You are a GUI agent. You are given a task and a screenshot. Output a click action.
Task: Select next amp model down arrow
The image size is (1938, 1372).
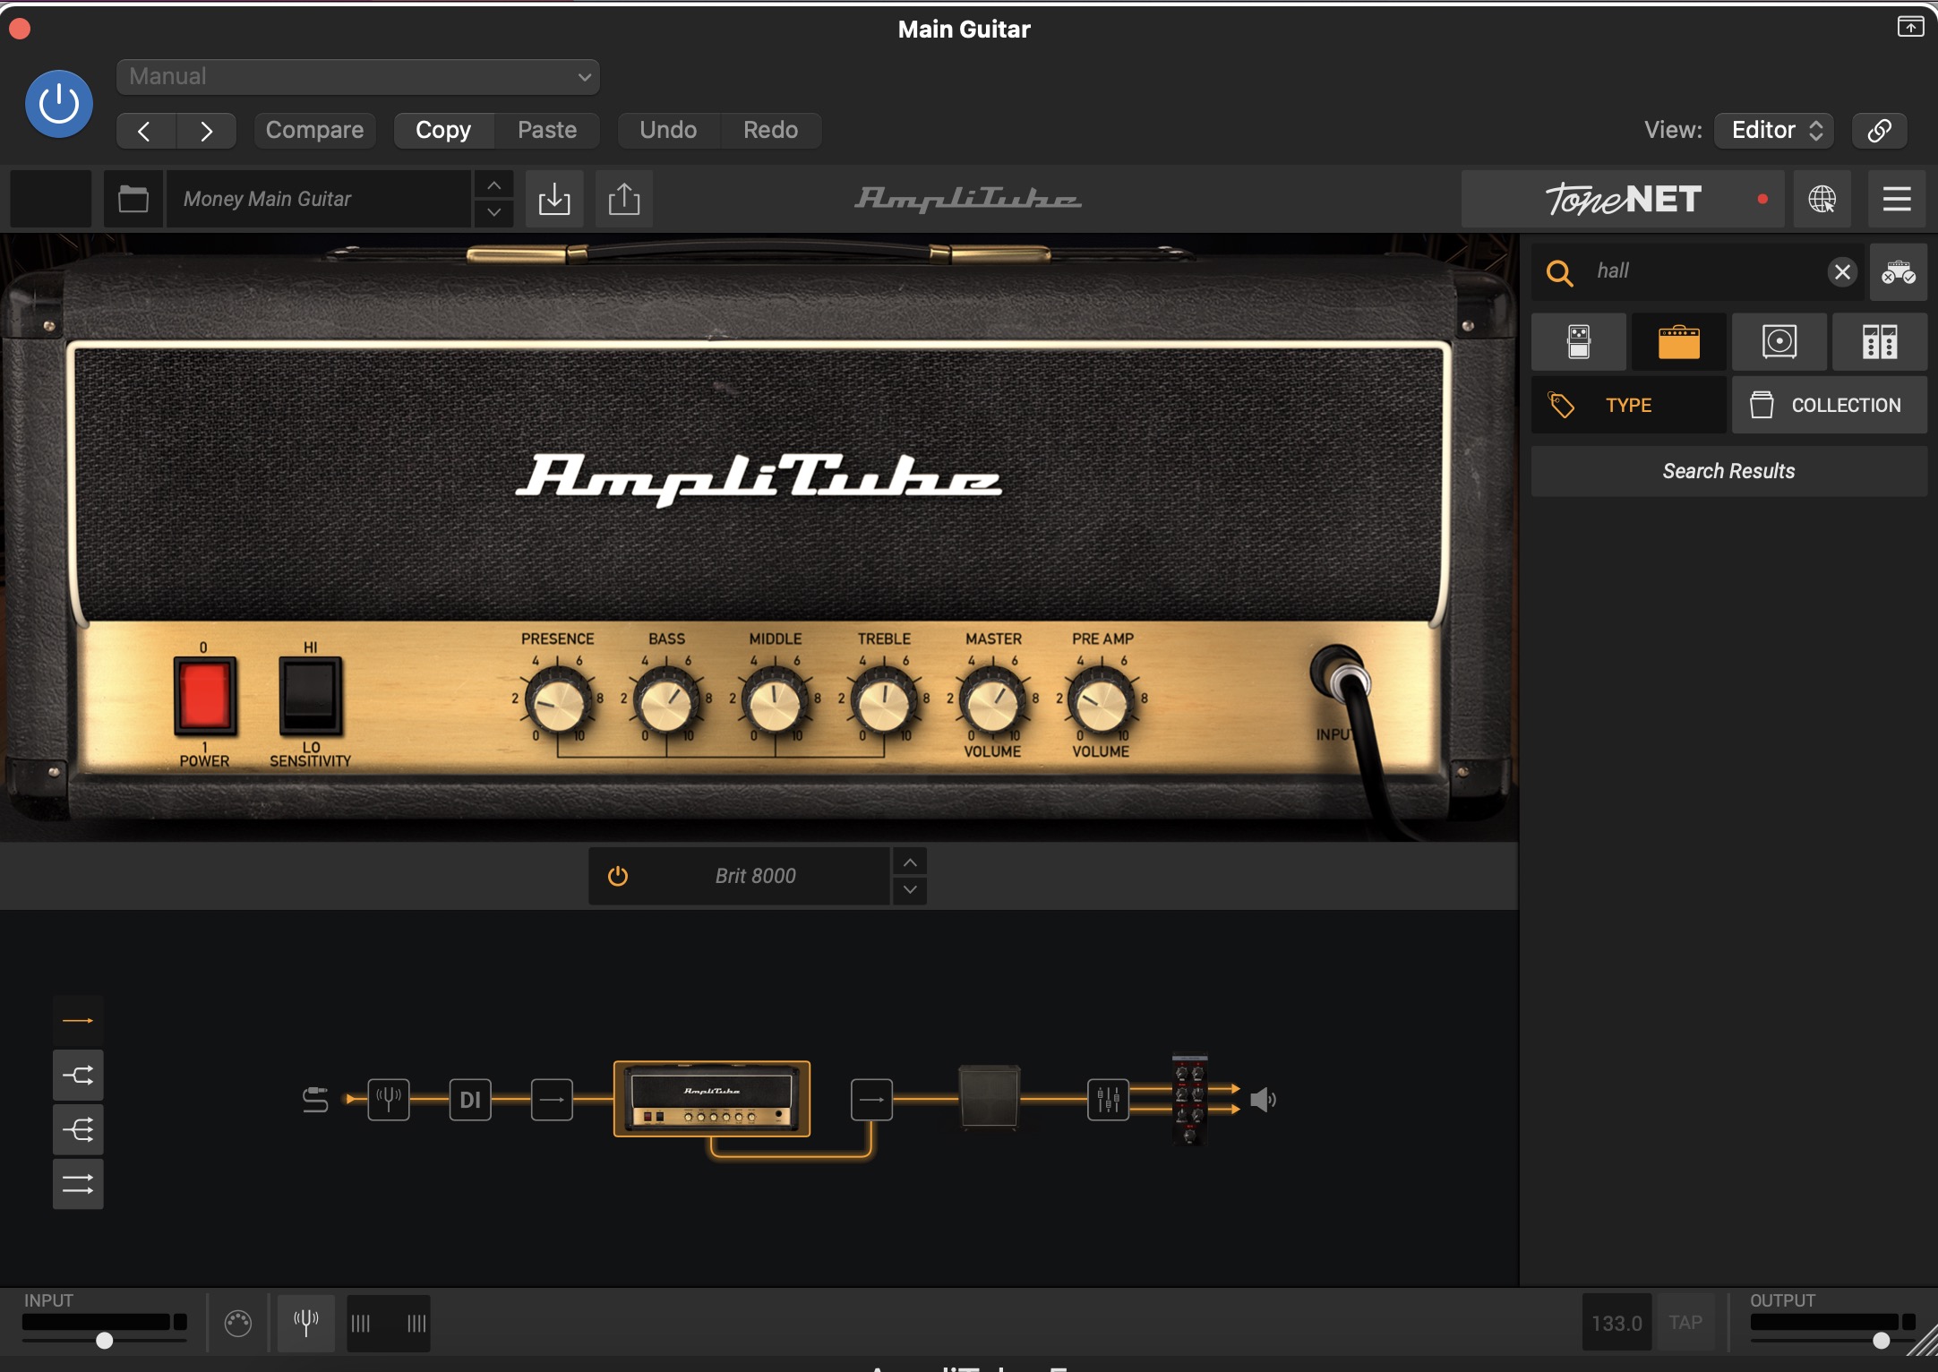(910, 890)
